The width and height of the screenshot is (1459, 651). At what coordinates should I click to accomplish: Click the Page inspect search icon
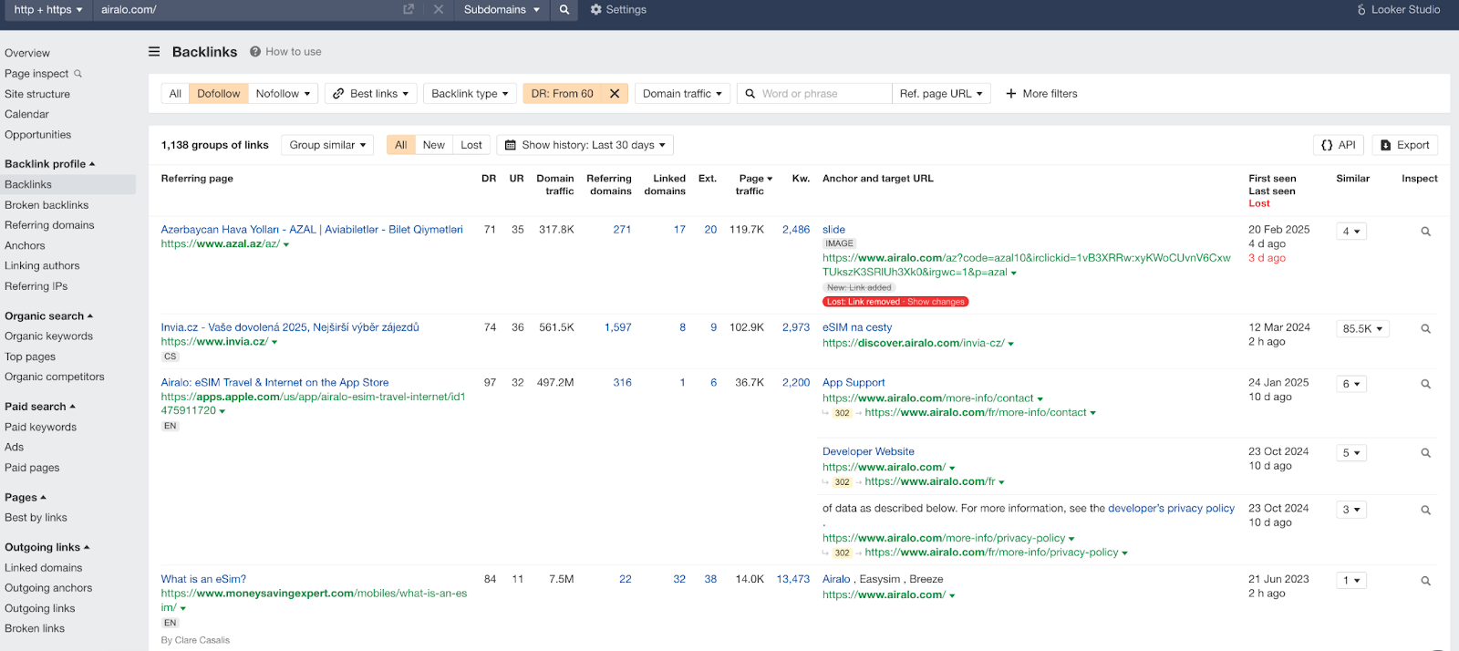[x=78, y=74]
